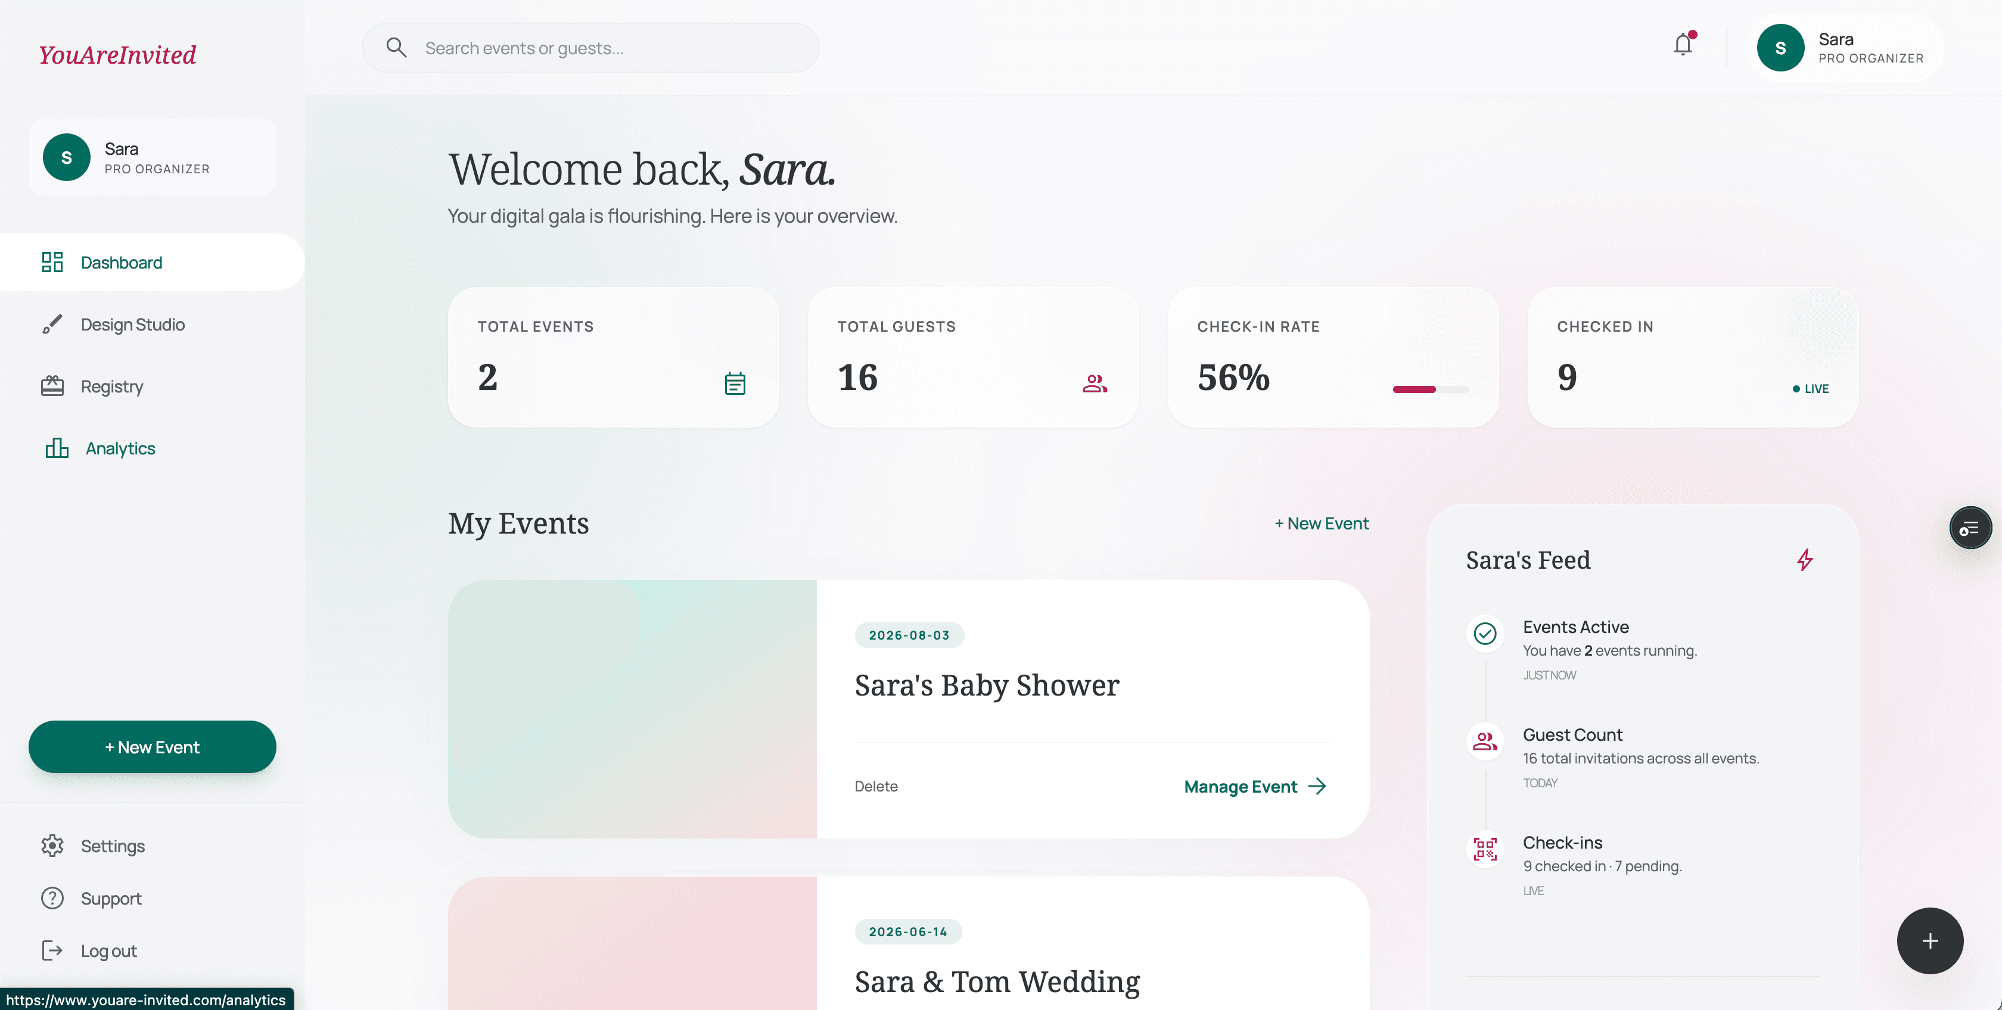The width and height of the screenshot is (2002, 1010).
Task: Click the calendar icon in Total Events card
Action: (735, 383)
